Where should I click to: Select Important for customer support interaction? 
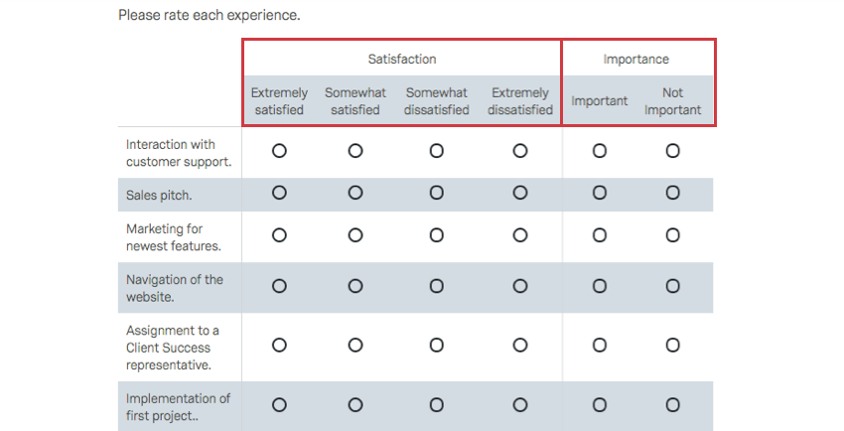pyautogui.click(x=600, y=151)
